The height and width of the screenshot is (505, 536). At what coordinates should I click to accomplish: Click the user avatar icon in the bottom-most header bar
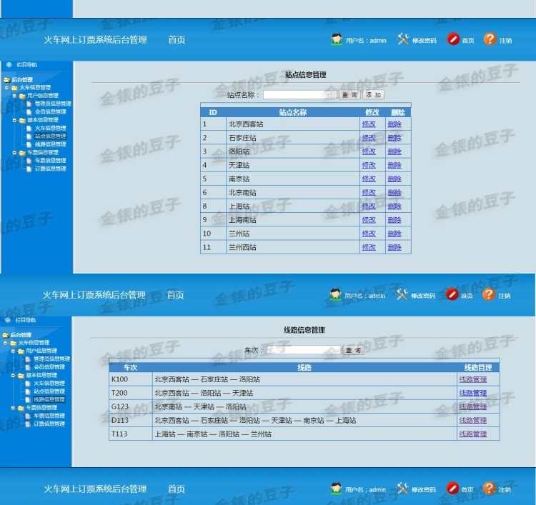[336, 489]
